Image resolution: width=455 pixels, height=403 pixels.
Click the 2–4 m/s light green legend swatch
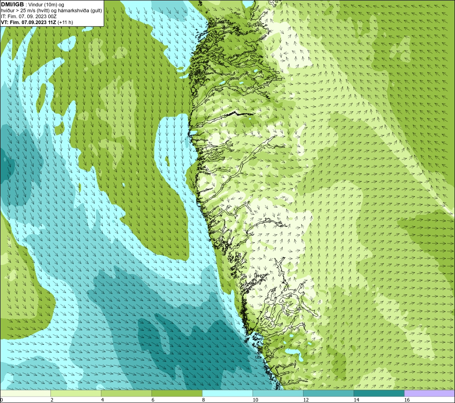[x=76, y=393]
